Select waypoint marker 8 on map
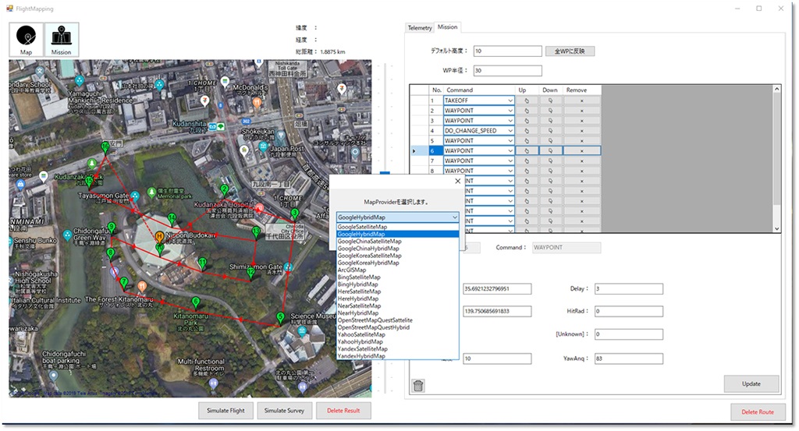The image size is (799, 431). [x=111, y=253]
